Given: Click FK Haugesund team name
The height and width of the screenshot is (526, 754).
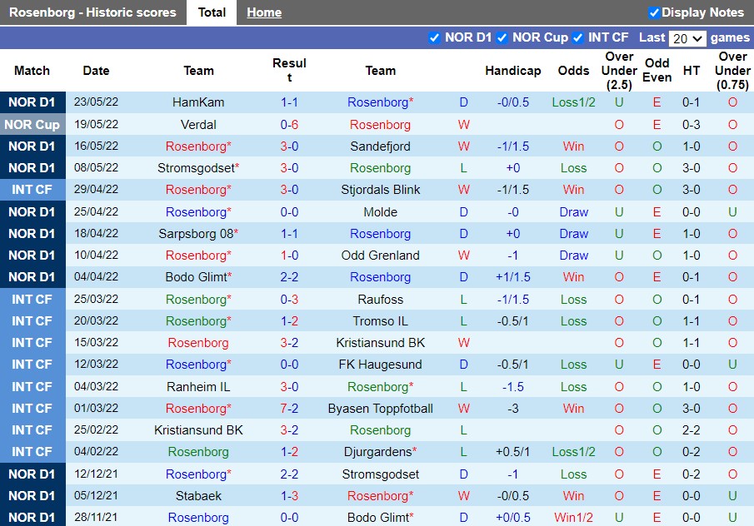Looking at the screenshot, I should coord(380,365).
